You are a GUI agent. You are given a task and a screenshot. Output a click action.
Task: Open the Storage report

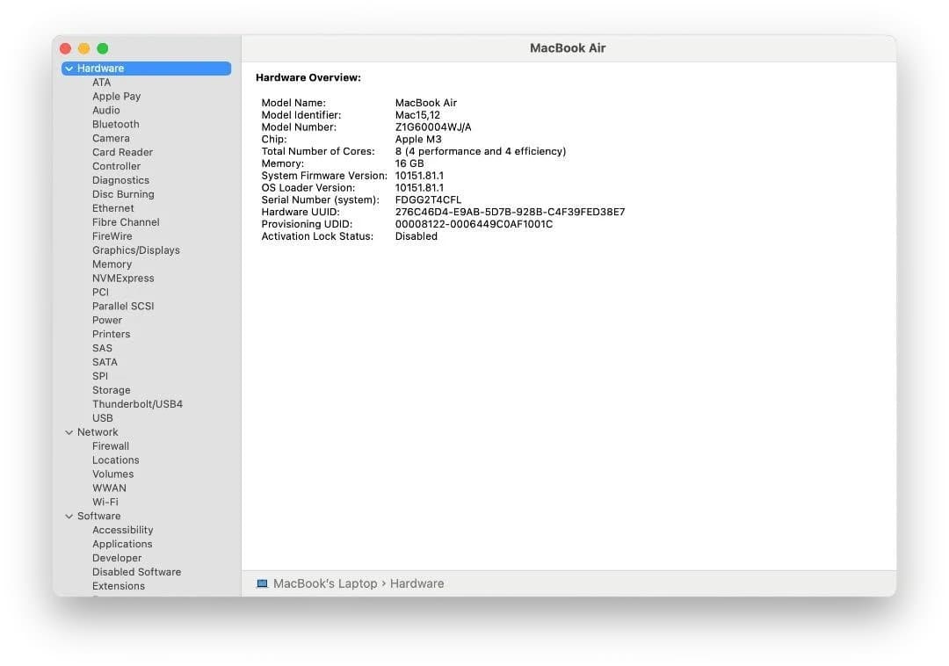111,389
